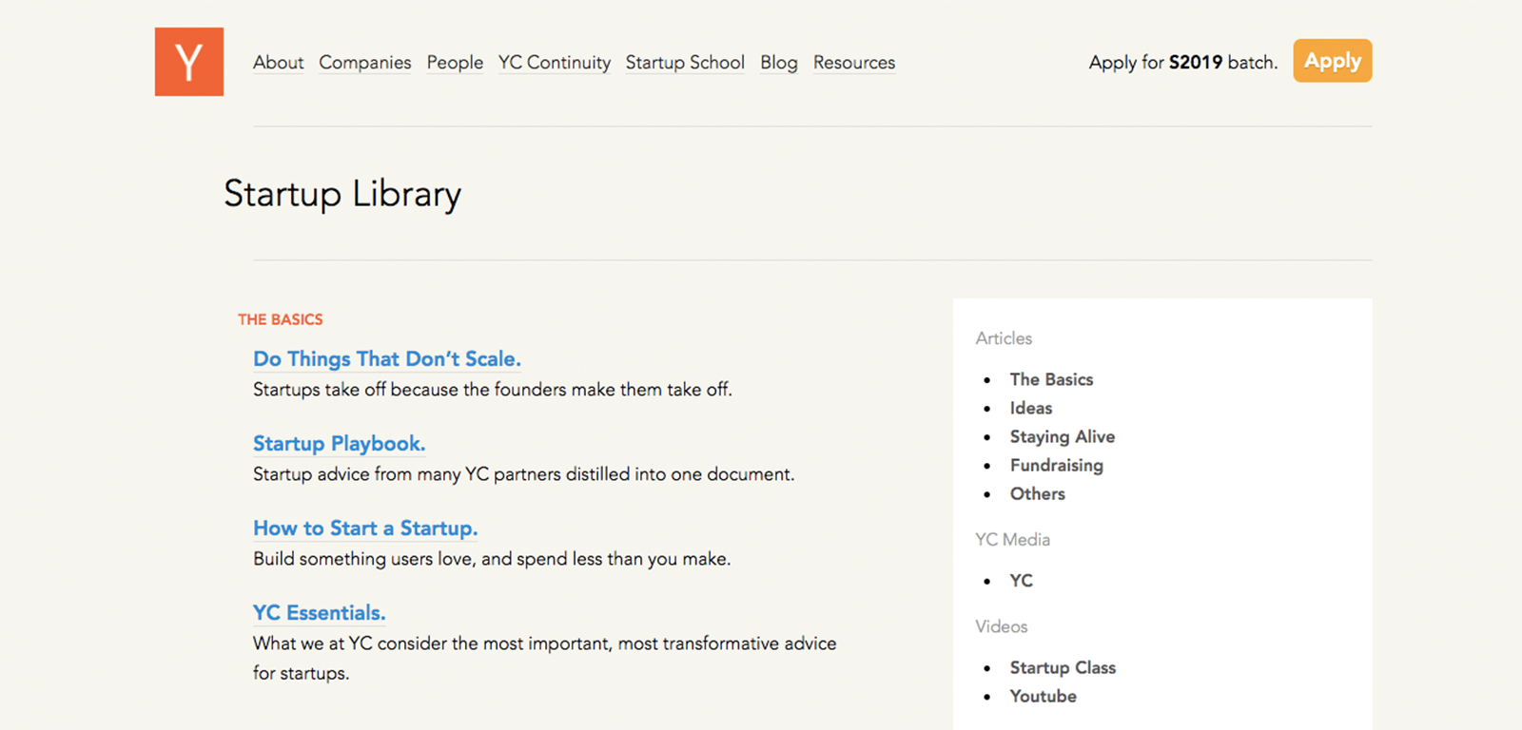Open 'Do Things That Don't Scale' article
The width and height of the screenshot is (1522, 730).
(387, 359)
